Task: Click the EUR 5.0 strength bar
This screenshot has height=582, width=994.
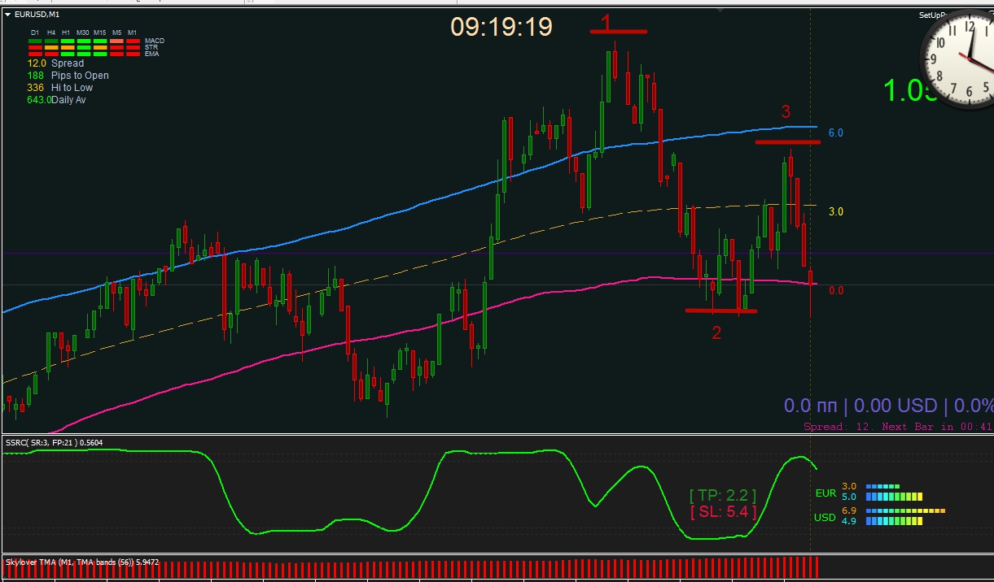Action: point(894,497)
